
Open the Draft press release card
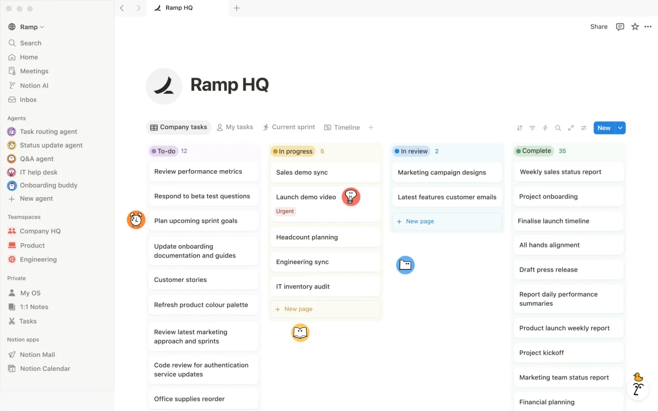point(569,270)
